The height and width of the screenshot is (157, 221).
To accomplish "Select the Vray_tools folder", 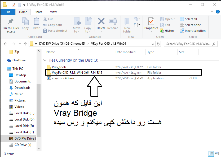I will pyautogui.click(x=59, y=67).
